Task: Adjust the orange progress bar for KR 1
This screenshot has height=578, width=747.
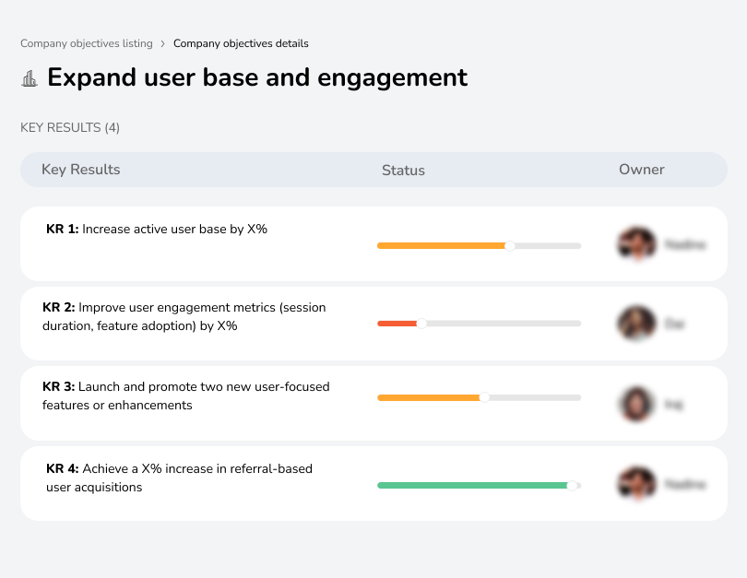Action: (x=443, y=245)
